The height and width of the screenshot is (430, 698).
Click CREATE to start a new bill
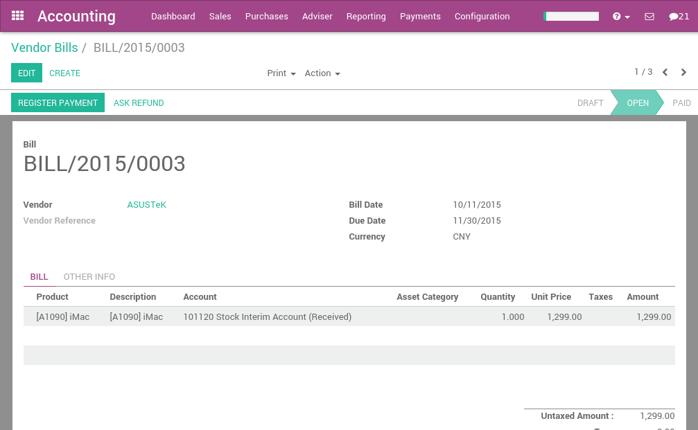(x=64, y=73)
